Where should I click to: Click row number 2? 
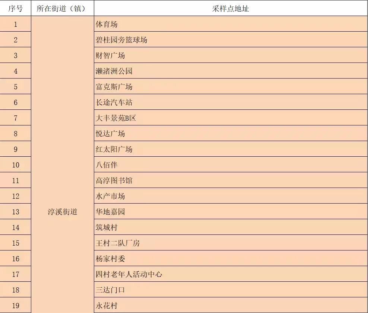click(16, 39)
